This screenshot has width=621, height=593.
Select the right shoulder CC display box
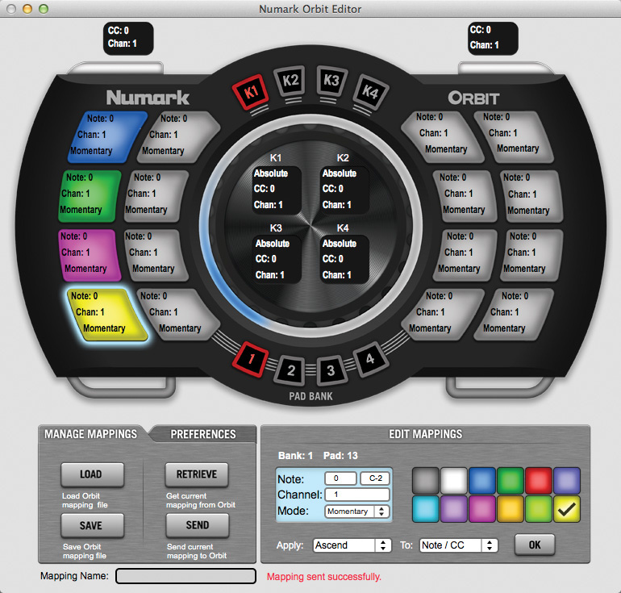point(493,39)
